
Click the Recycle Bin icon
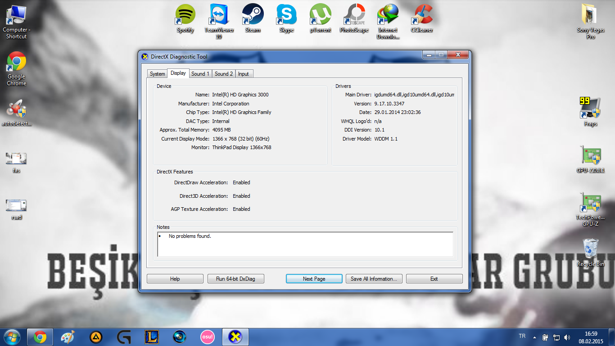(x=590, y=252)
